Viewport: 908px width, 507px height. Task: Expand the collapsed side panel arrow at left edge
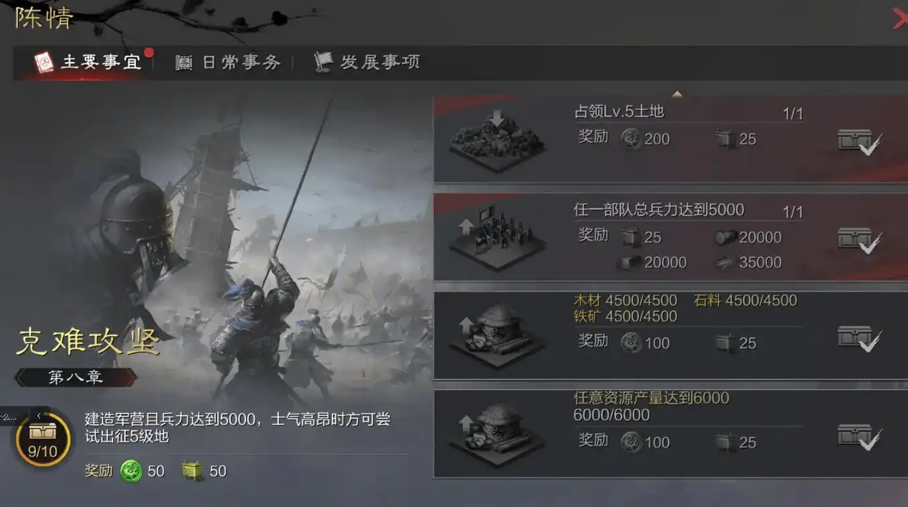pos(38,416)
